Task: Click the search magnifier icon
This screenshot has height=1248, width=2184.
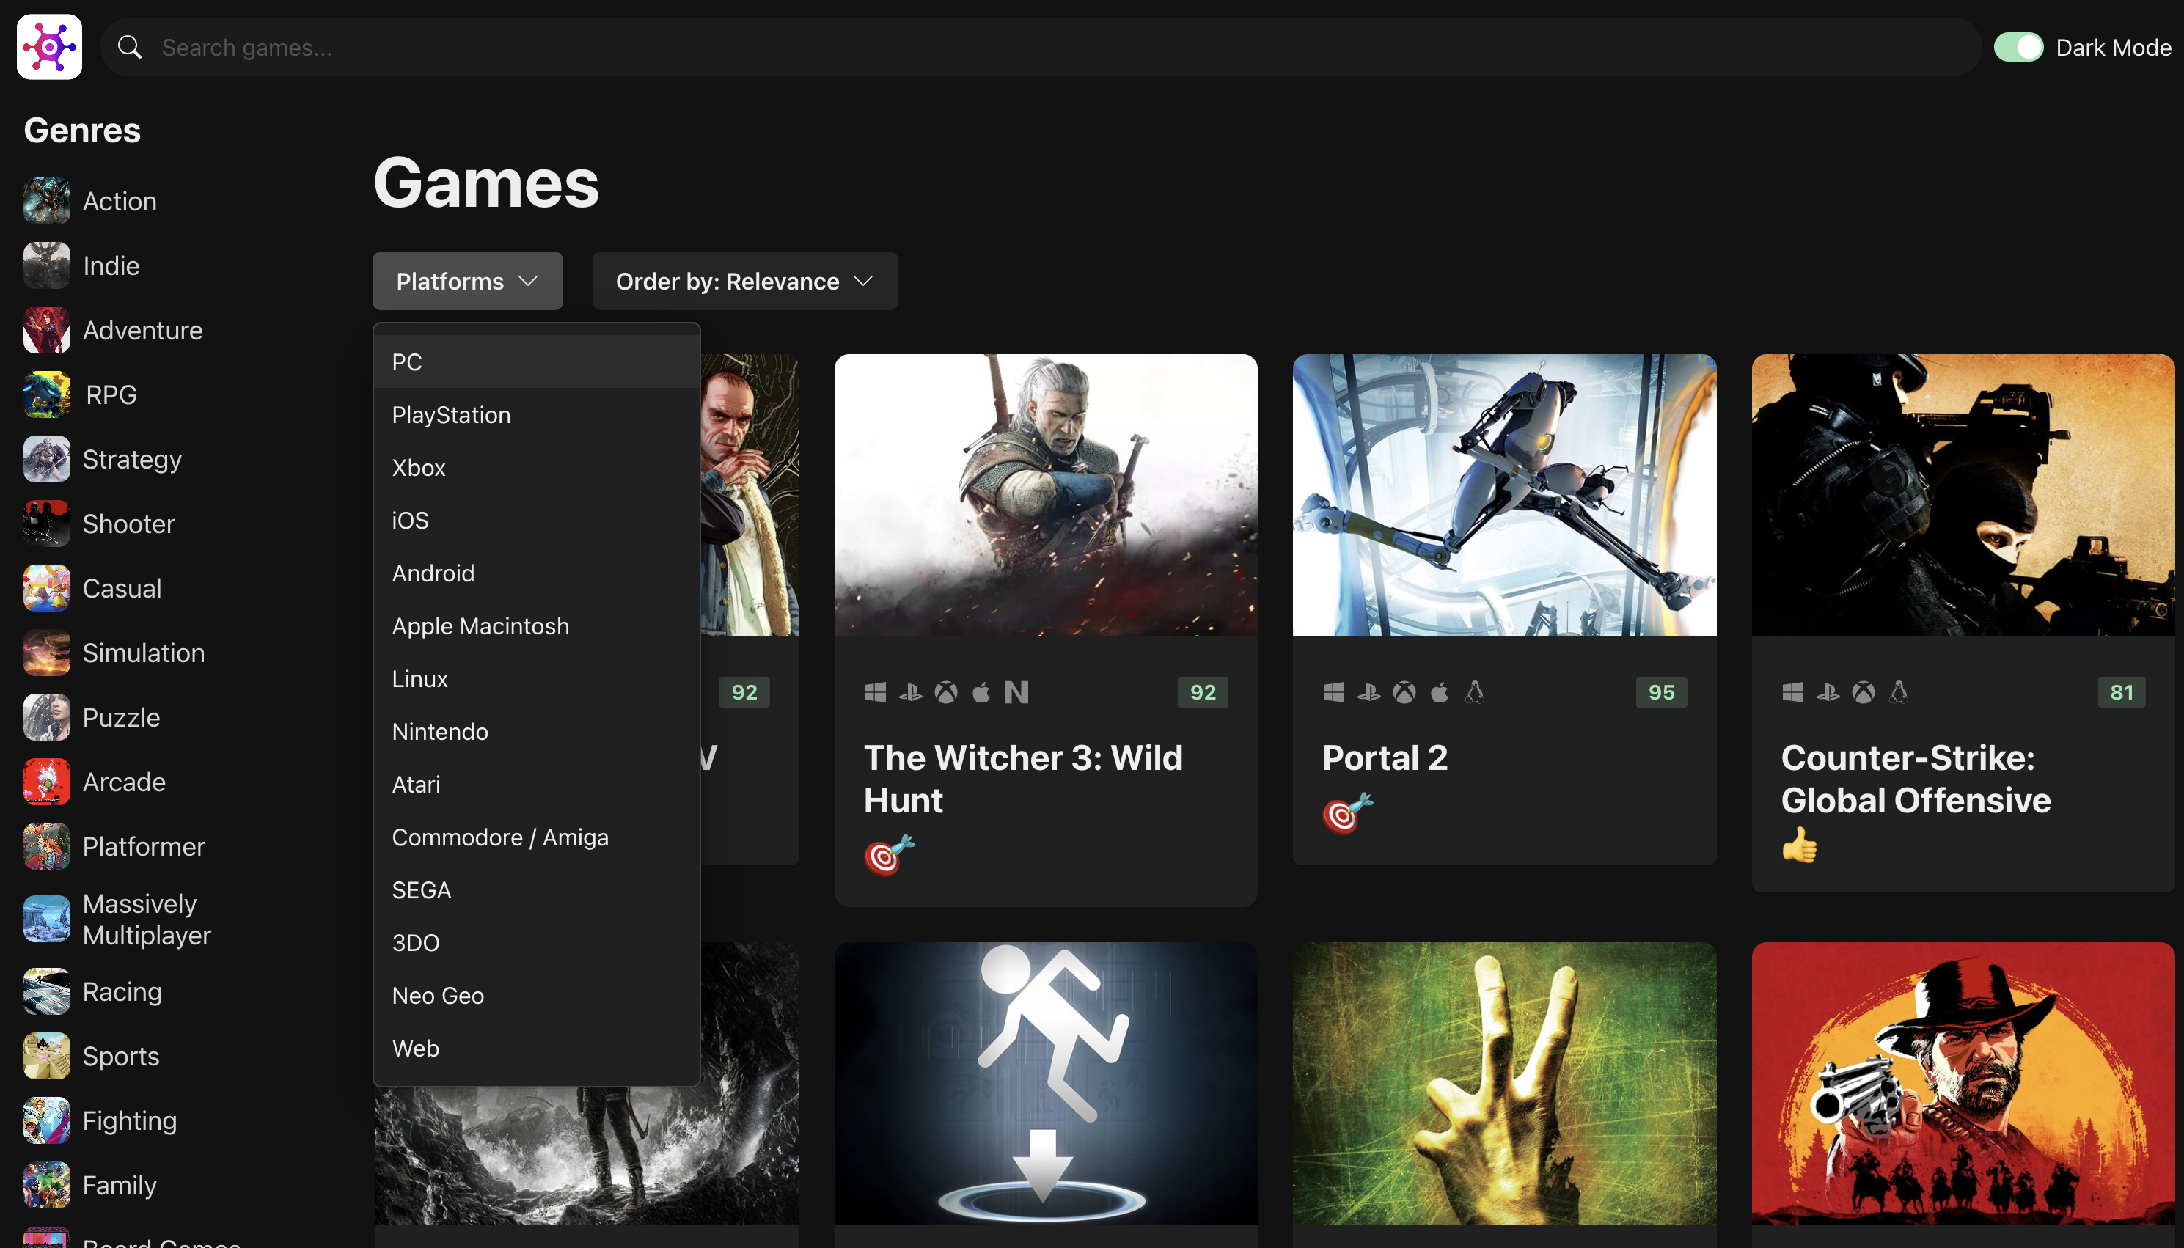Action: 129,47
